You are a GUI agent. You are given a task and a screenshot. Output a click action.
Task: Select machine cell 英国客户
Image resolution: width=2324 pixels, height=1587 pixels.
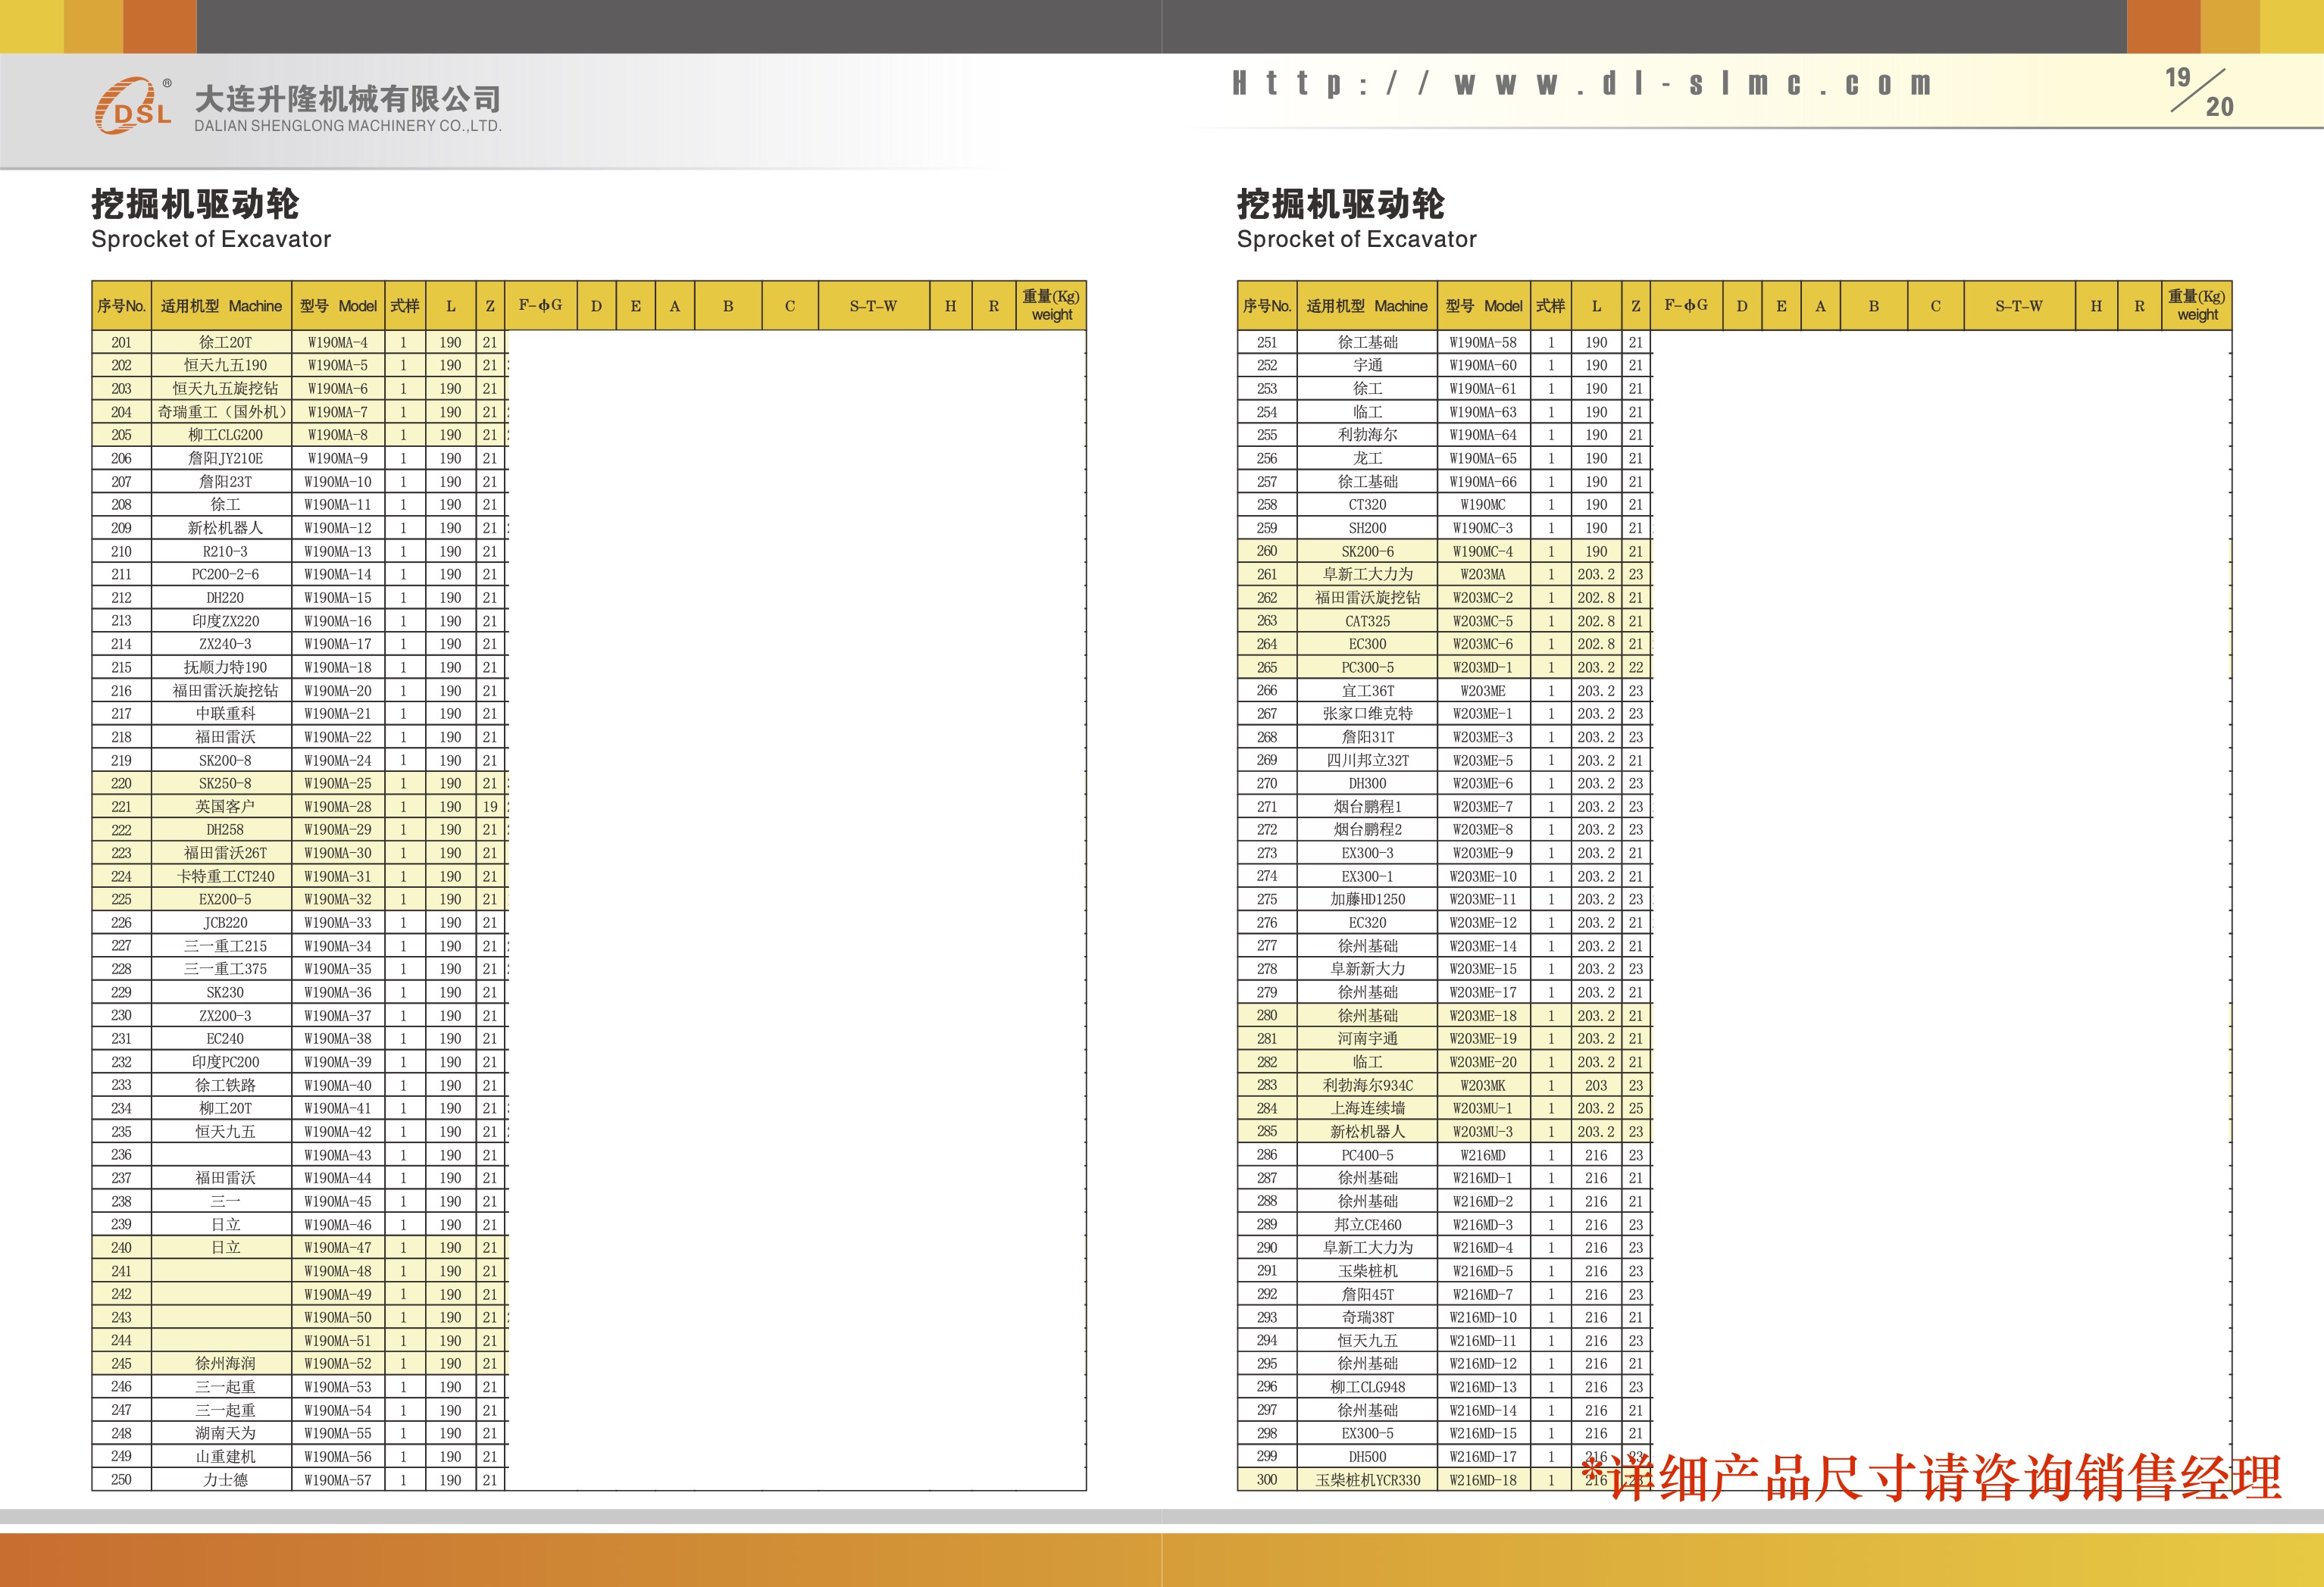click(222, 807)
